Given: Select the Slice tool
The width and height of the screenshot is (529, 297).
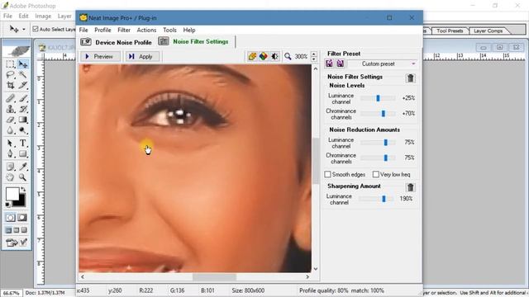Looking at the screenshot, I should [x=23, y=85].
